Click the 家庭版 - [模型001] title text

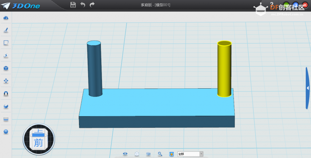pyautogui.click(x=156, y=5)
